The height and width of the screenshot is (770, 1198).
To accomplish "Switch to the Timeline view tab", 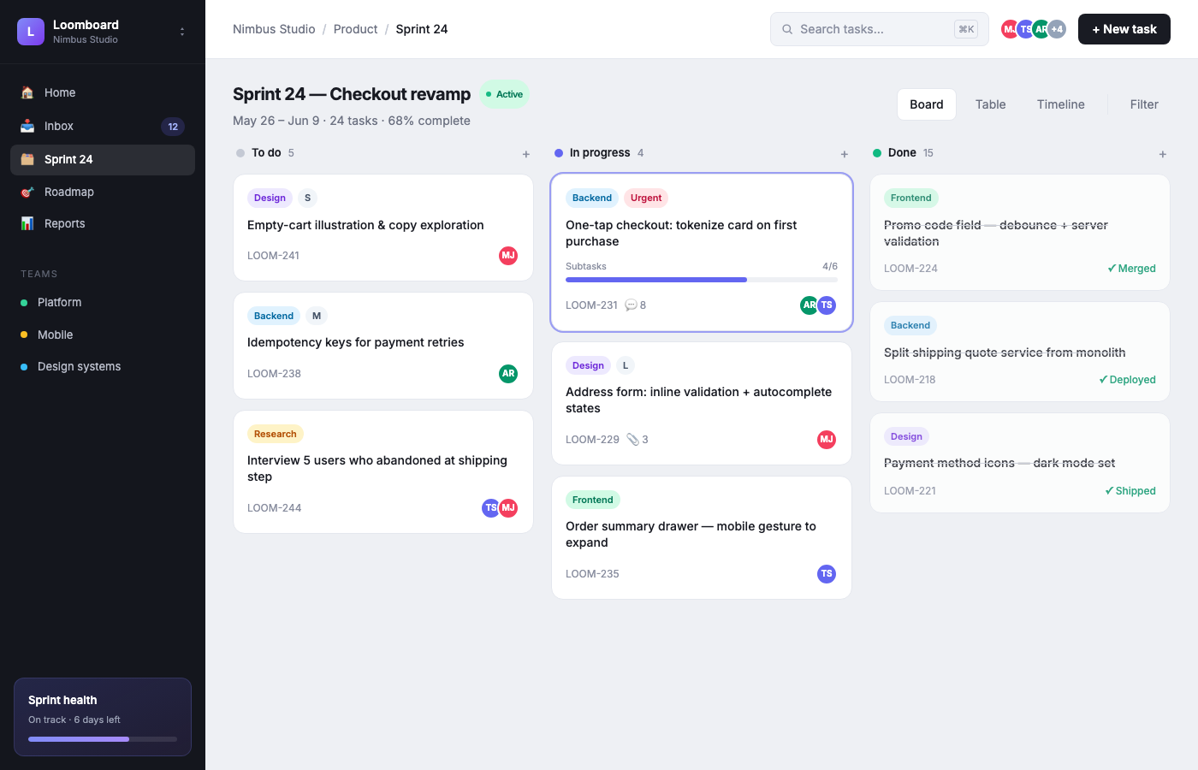I will (1061, 104).
